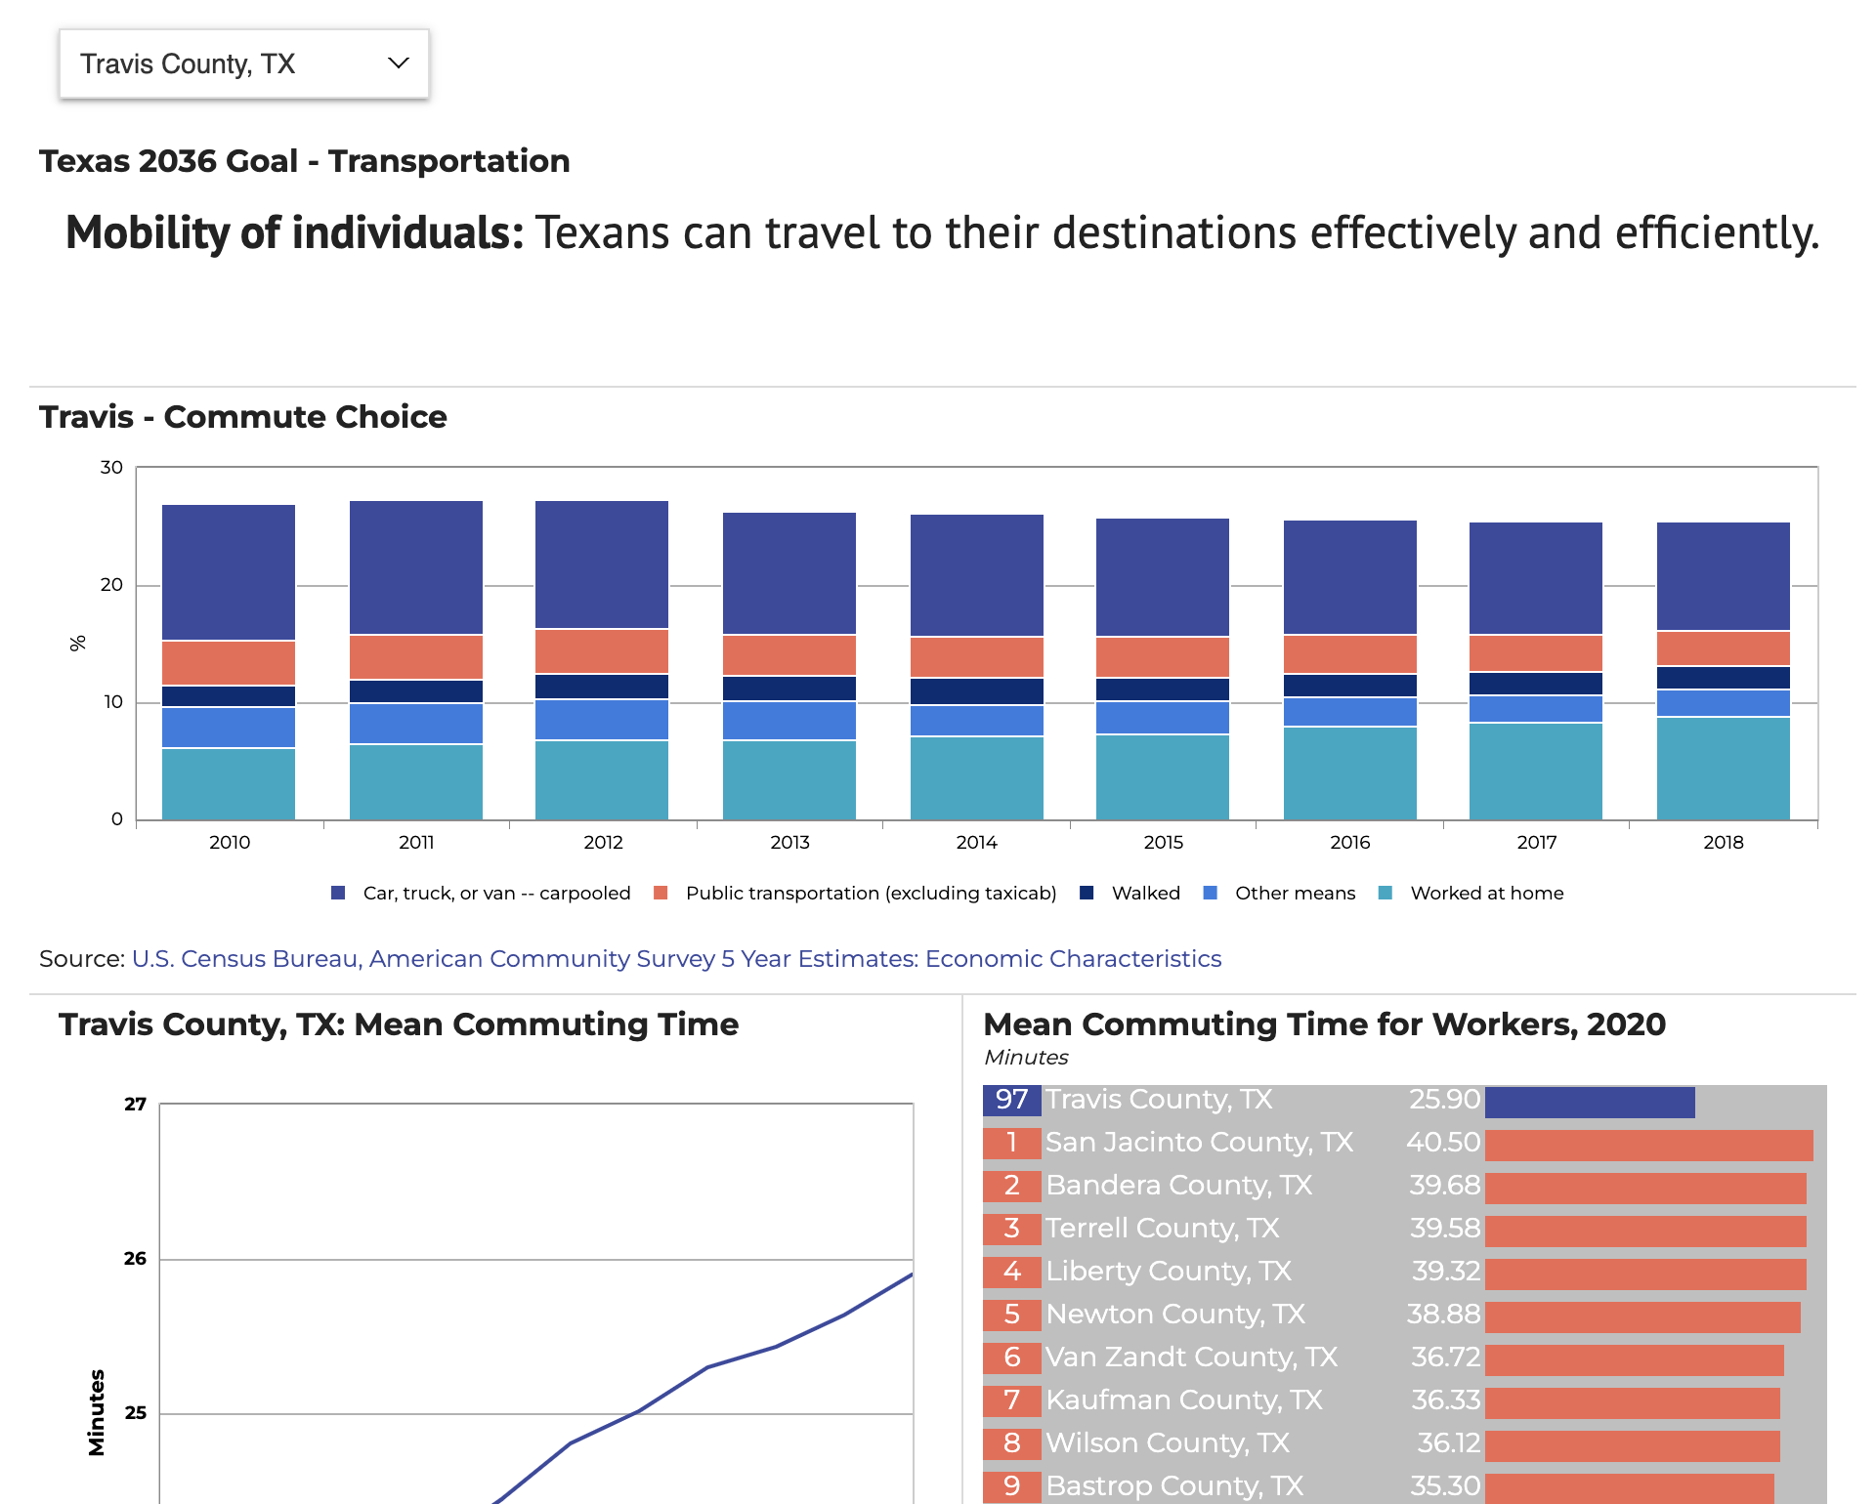Toggle carpooled legend color square

click(338, 893)
